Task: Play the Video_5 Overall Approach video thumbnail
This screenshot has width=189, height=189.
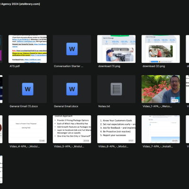Action: point(72,129)
